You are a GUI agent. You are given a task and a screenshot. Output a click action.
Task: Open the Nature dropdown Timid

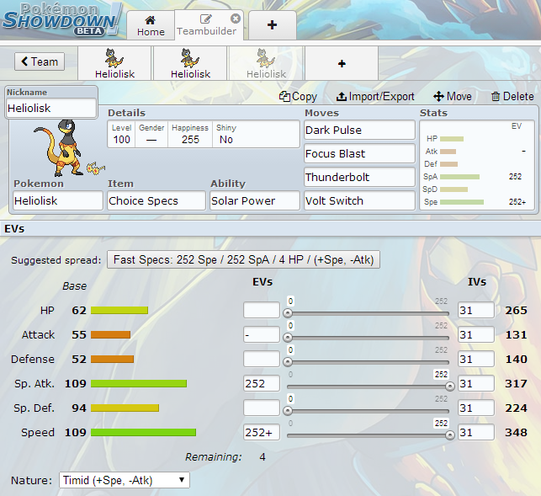pos(125,480)
